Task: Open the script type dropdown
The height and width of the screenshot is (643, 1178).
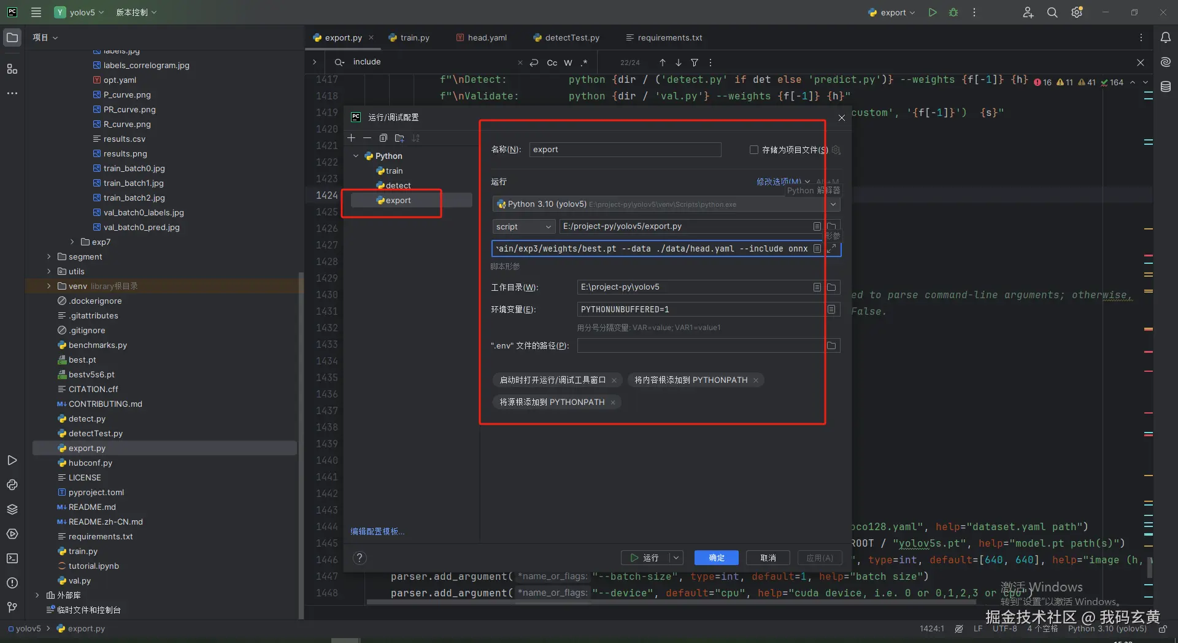Action: [523, 226]
